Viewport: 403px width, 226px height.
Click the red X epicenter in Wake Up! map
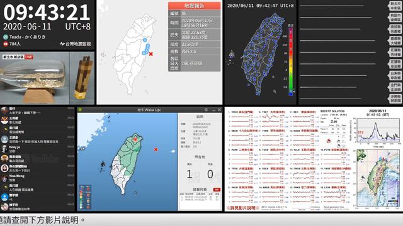(x=156, y=149)
